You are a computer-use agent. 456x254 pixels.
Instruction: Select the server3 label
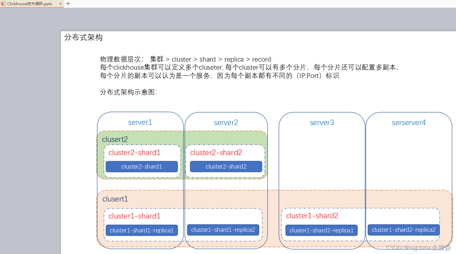(x=322, y=122)
